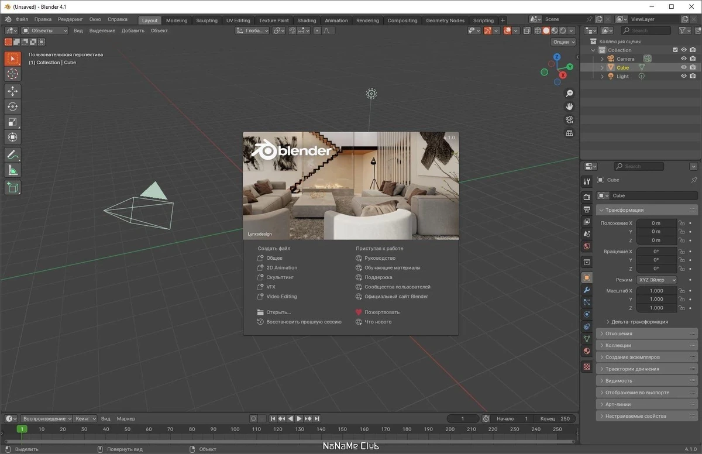Hide Light in viewport via eye icon
This screenshot has height=454, width=702.
(x=683, y=76)
